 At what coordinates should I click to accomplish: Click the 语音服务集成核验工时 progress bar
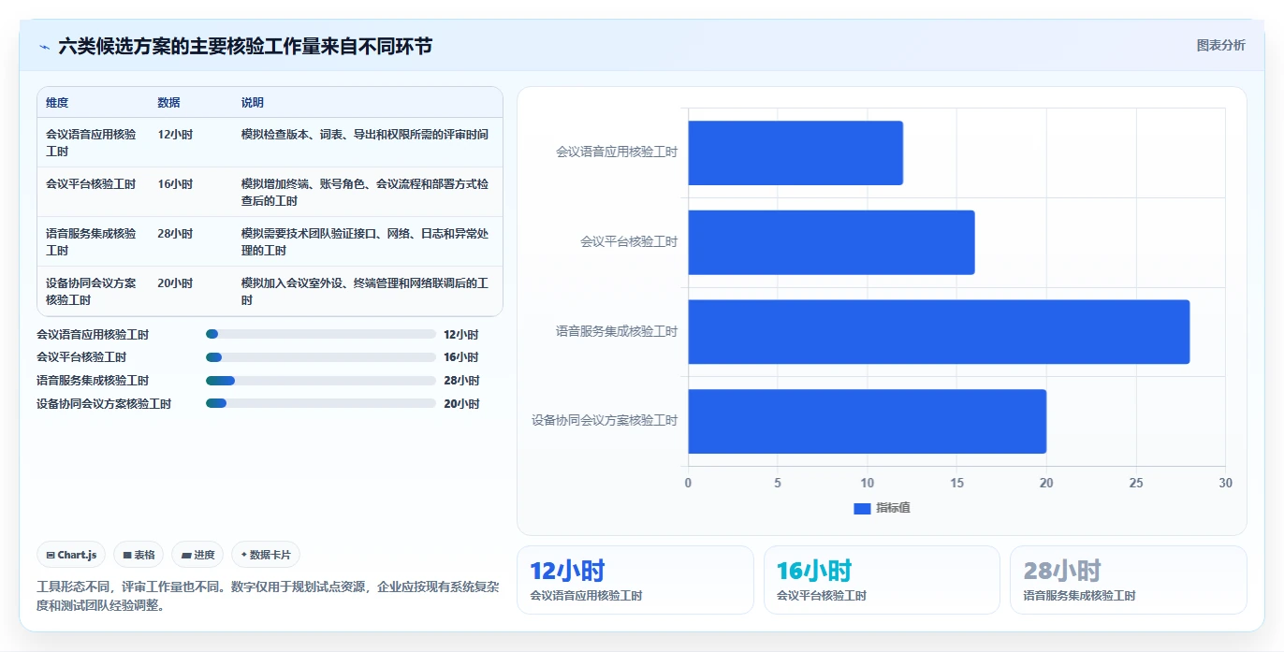tap(321, 381)
